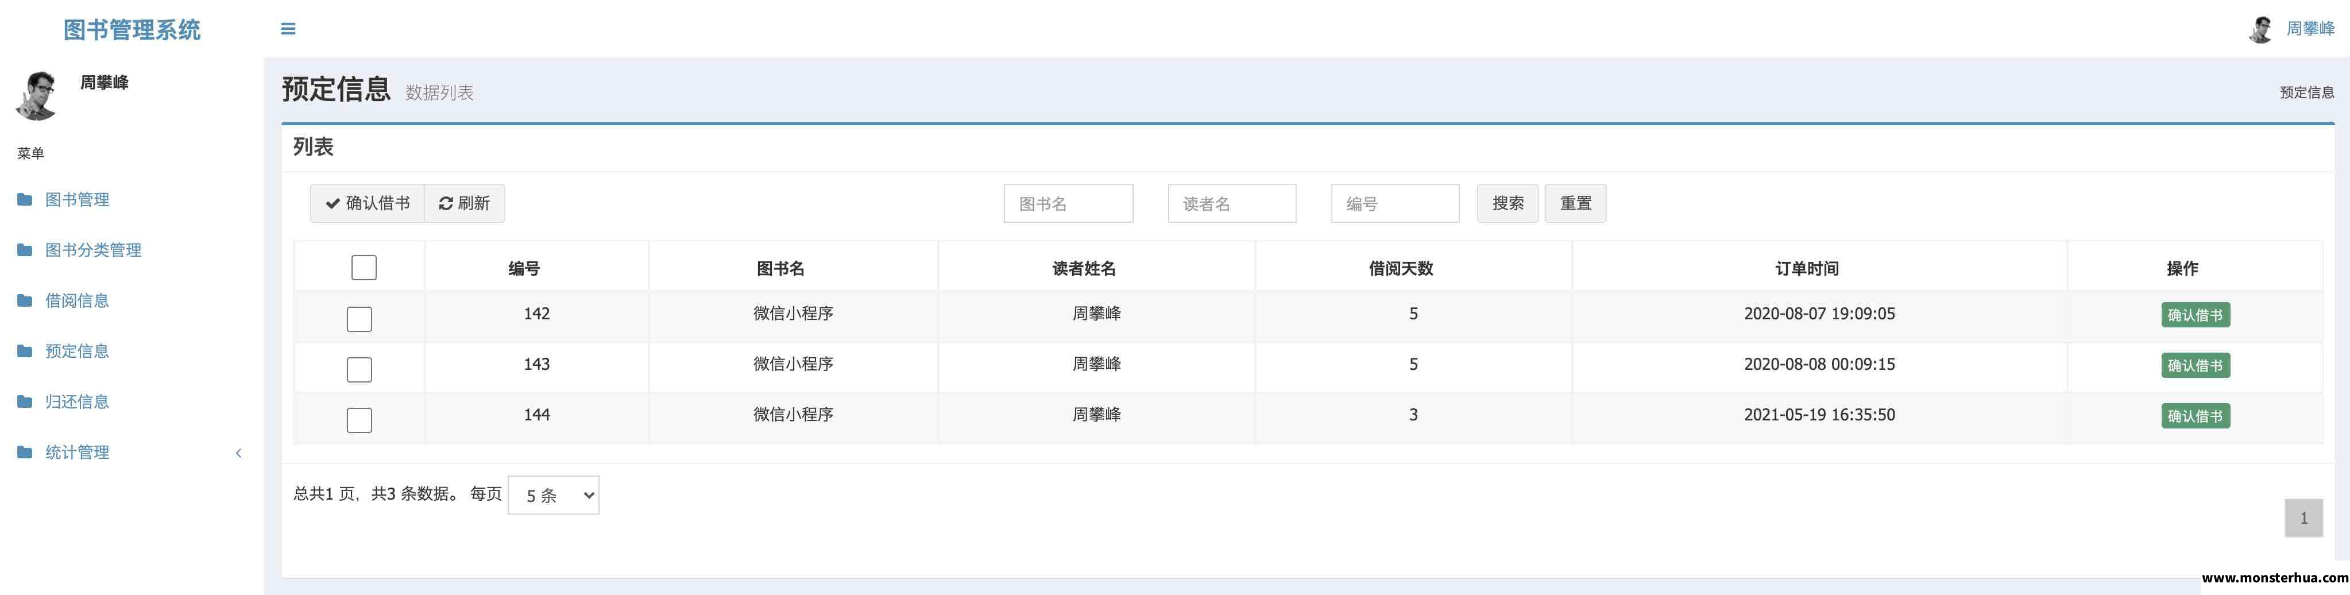Click reader name 周攀峰 in row 144
Image resolution: width=2350 pixels, height=595 pixels.
tap(1096, 414)
